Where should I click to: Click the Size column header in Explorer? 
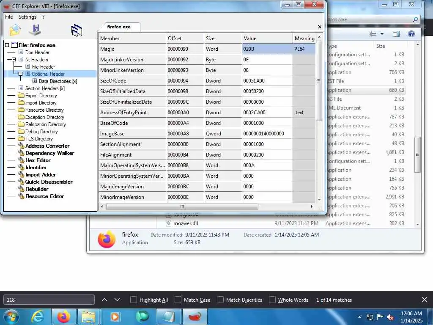click(x=389, y=46)
